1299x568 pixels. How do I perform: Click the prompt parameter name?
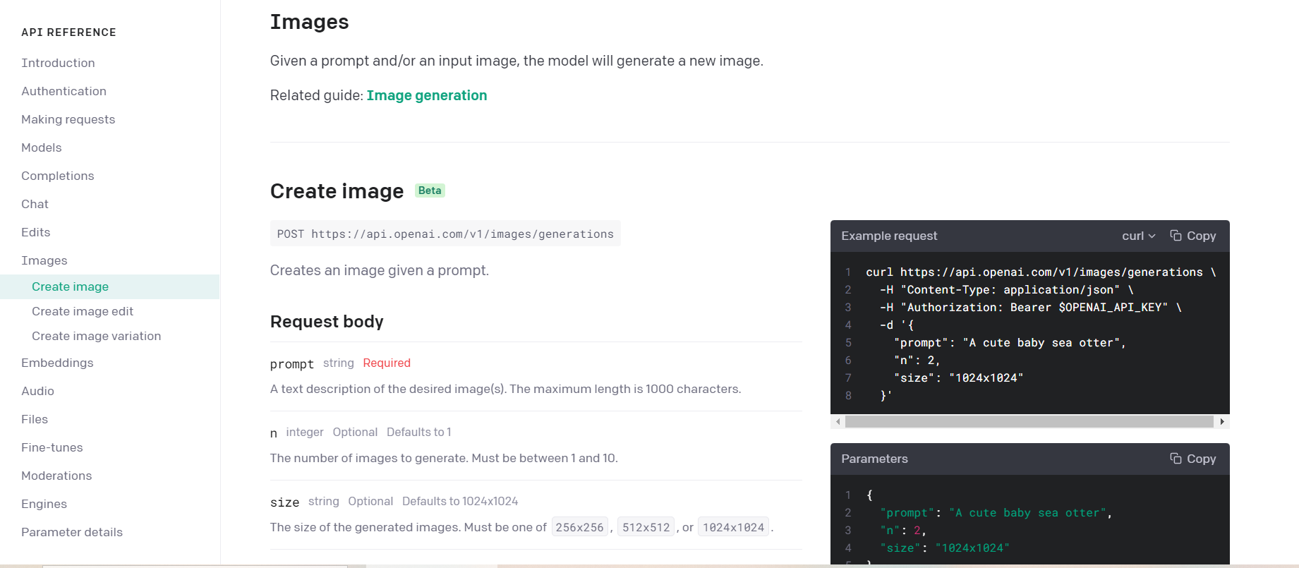point(292,364)
